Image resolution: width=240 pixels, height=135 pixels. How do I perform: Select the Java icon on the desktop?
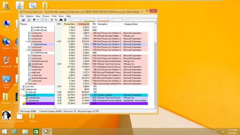click(x=19, y=5)
